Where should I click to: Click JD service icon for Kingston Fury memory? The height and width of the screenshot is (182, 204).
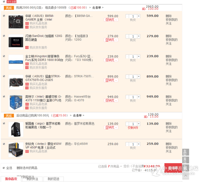click(27, 67)
